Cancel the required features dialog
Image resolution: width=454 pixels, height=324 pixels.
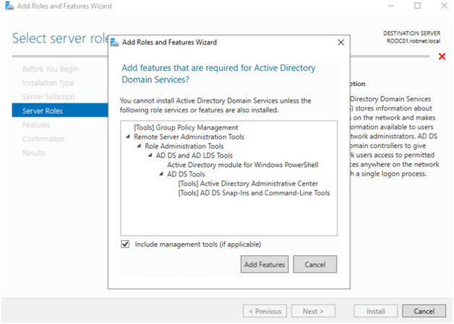pyautogui.click(x=315, y=265)
